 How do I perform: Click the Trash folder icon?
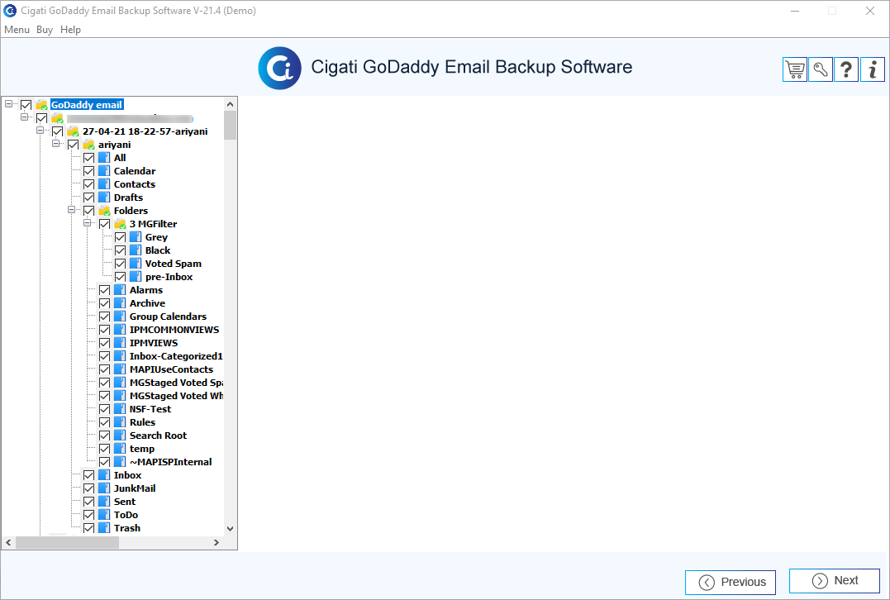pos(104,528)
